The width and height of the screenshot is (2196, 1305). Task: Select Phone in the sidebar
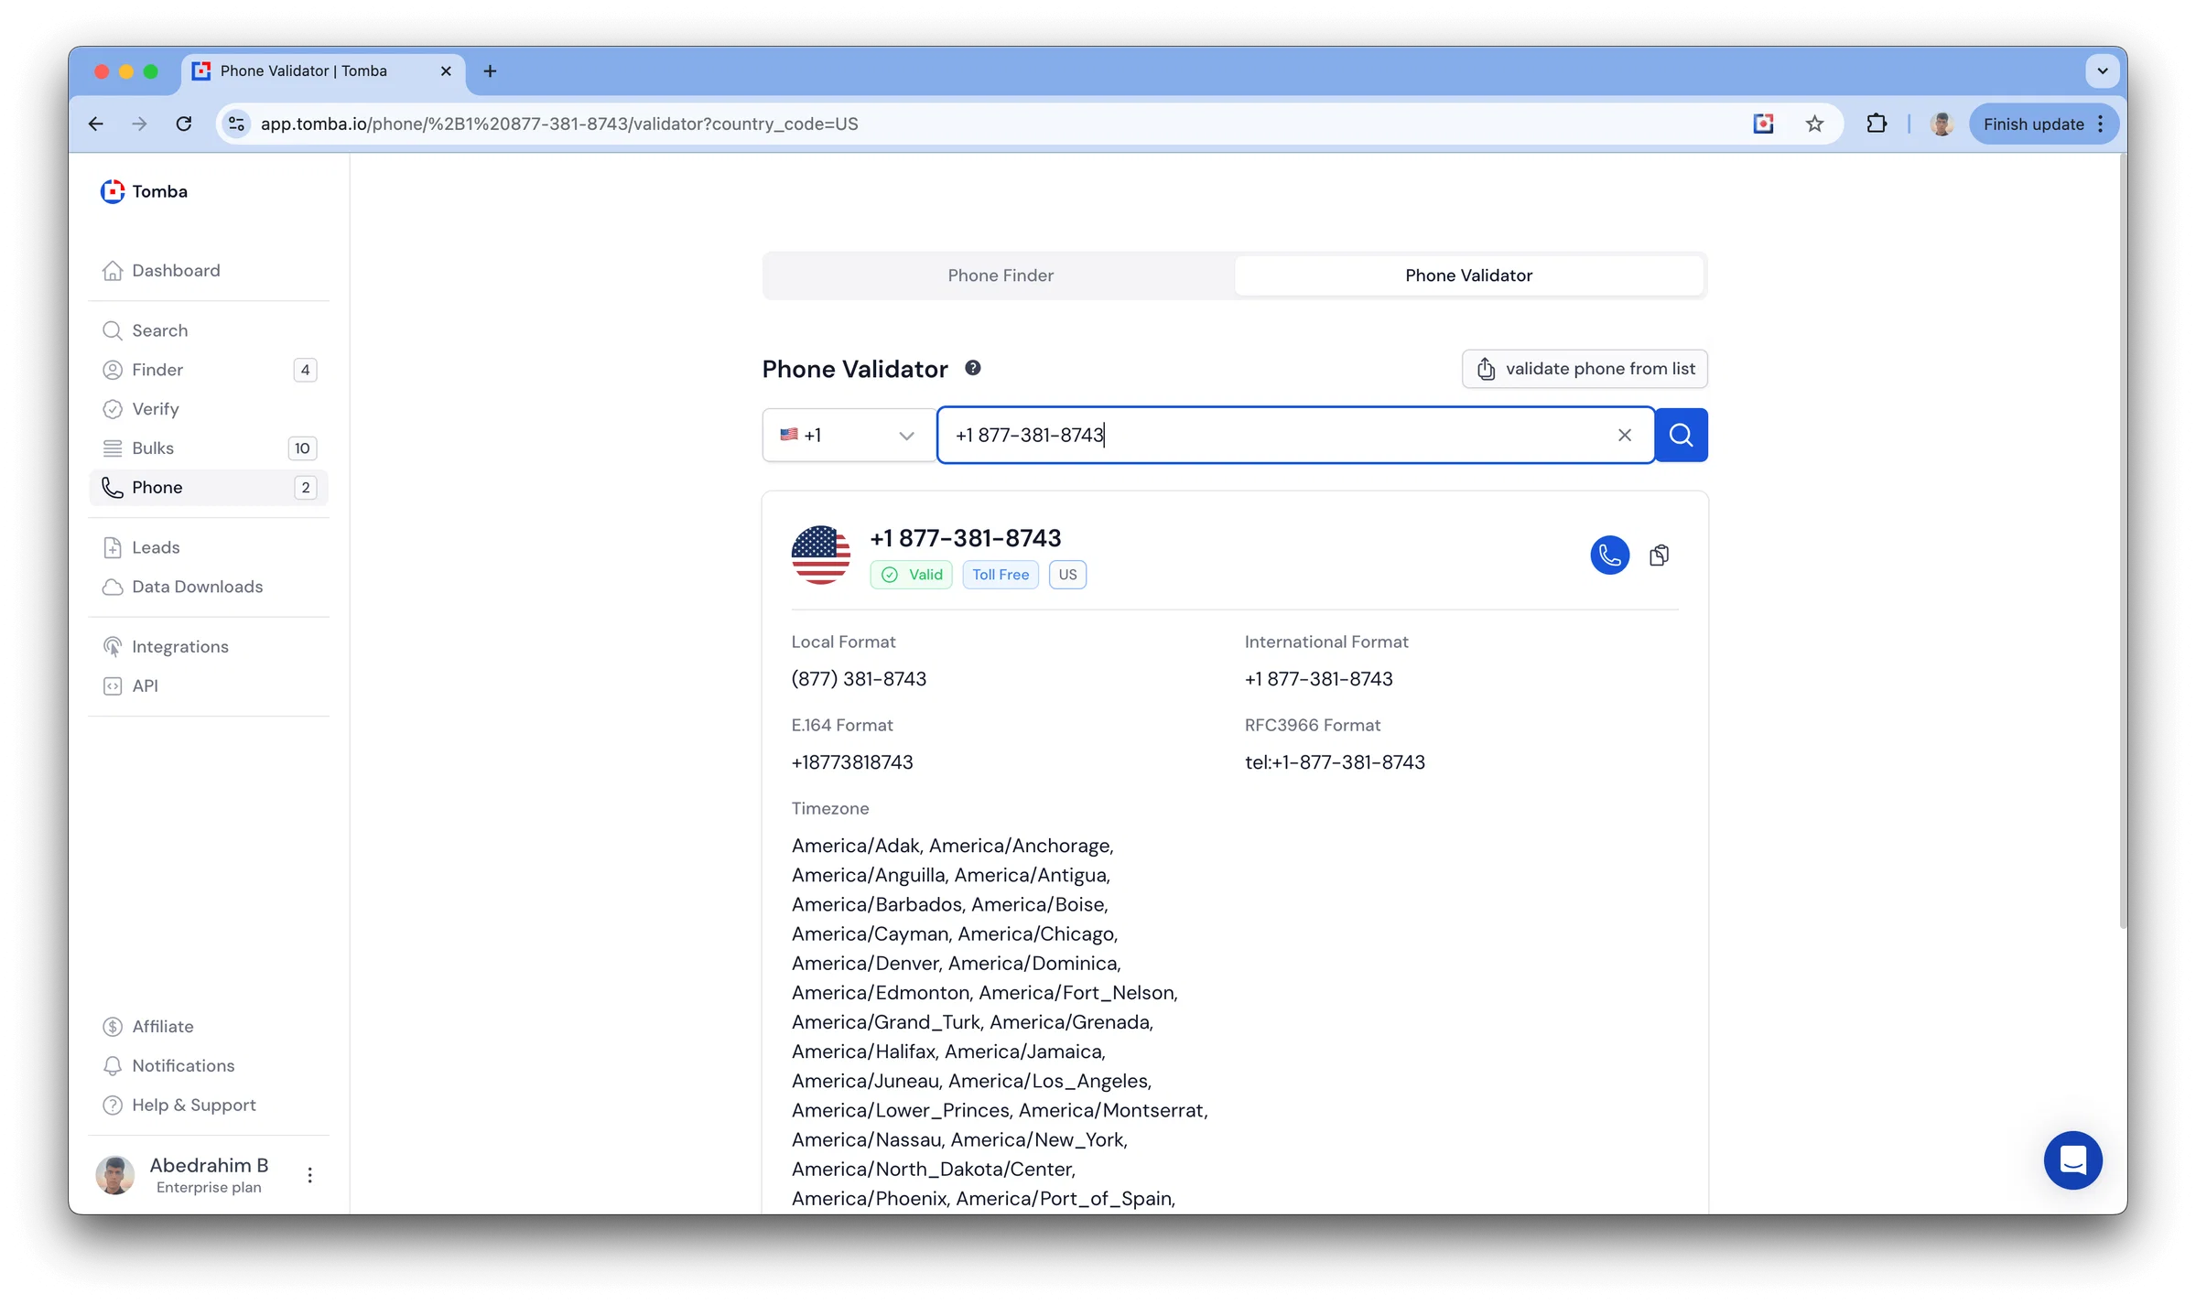click(209, 488)
